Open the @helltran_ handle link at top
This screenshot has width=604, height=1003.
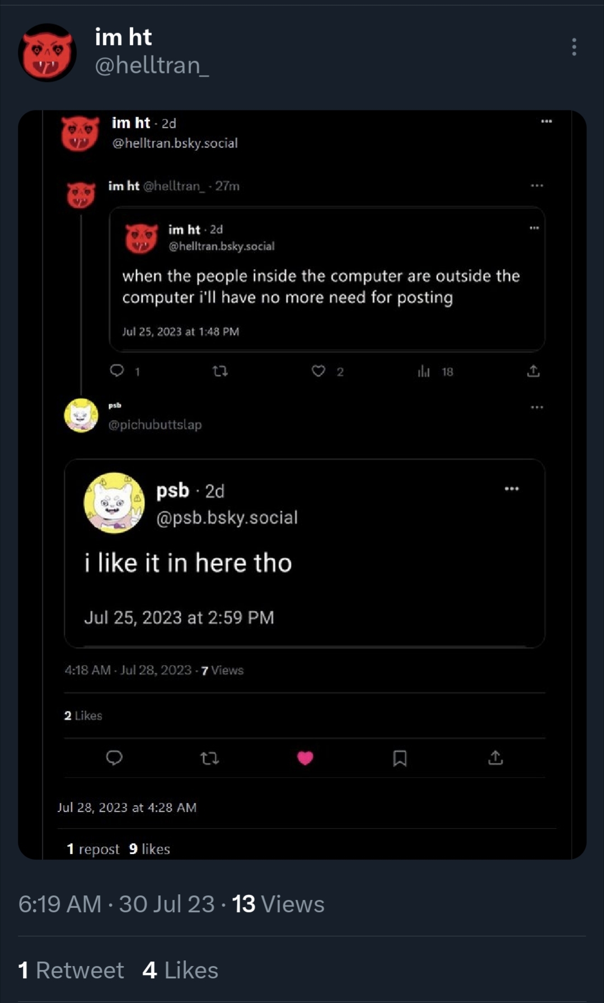click(x=152, y=66)
